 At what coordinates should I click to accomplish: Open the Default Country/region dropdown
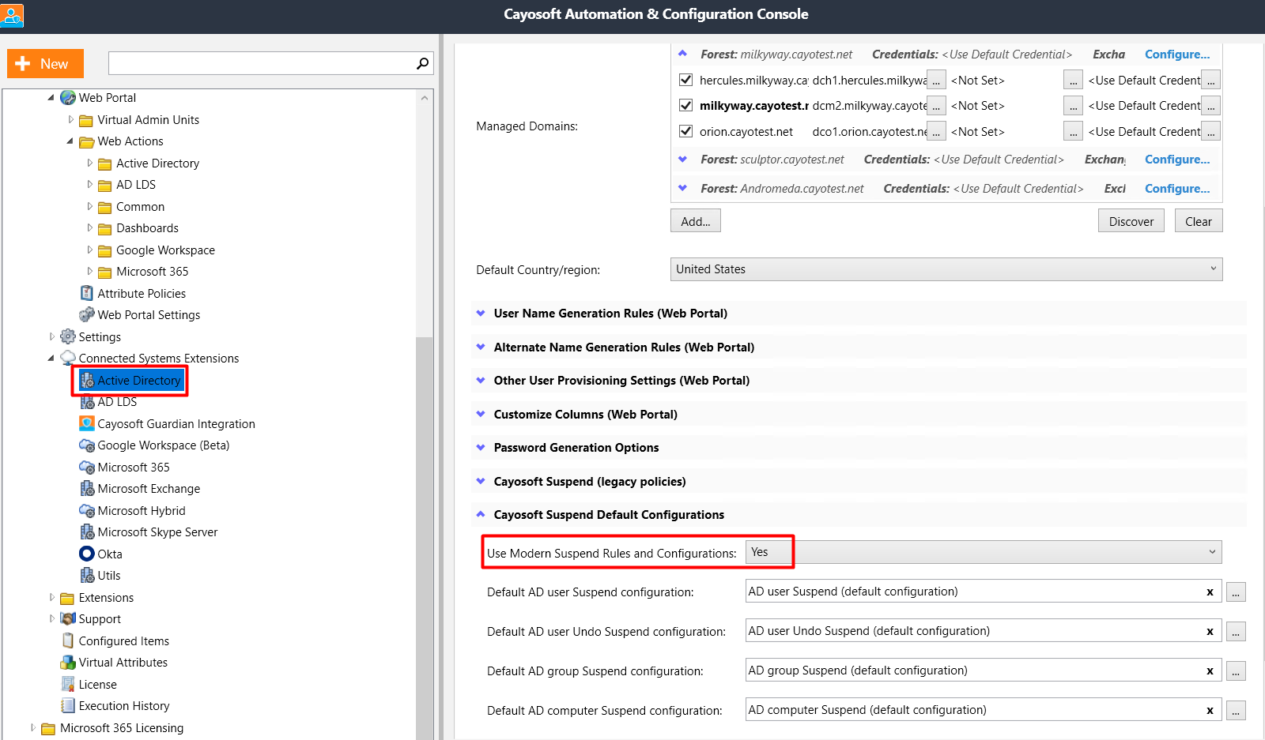pos(946,269)
